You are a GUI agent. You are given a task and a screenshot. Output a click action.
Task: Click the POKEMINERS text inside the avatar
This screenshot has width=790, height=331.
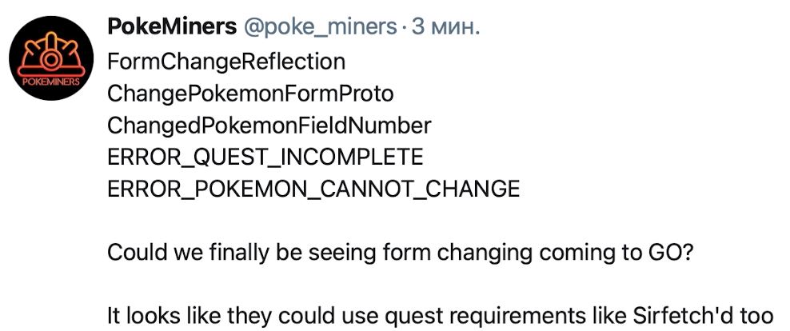tap(50, 82)
